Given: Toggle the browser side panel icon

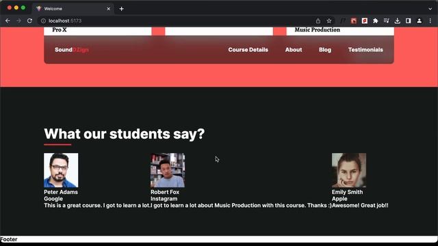Looking at the screenshot, I should (x=408, y=21).
